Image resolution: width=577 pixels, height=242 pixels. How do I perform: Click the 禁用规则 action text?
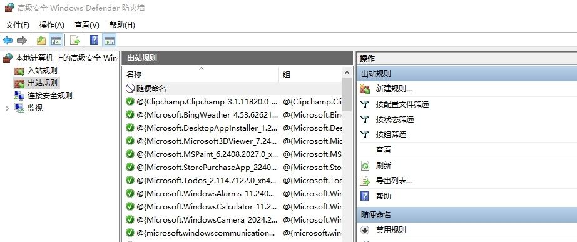point(391,230)
